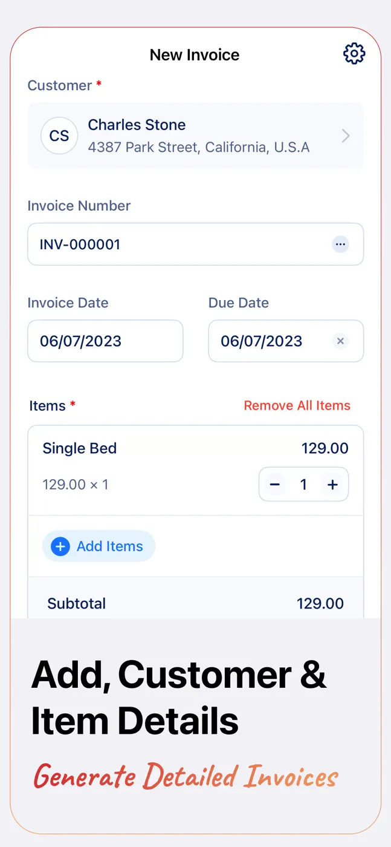Click the Add Items button label
391x847 pixels.
click(x=110, y=546)
